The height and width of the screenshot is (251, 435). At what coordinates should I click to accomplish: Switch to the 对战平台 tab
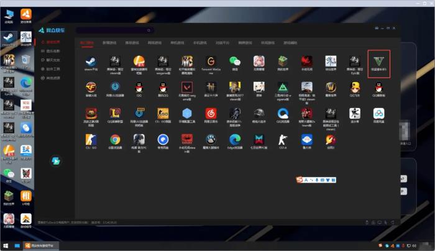tap(222, 43)
